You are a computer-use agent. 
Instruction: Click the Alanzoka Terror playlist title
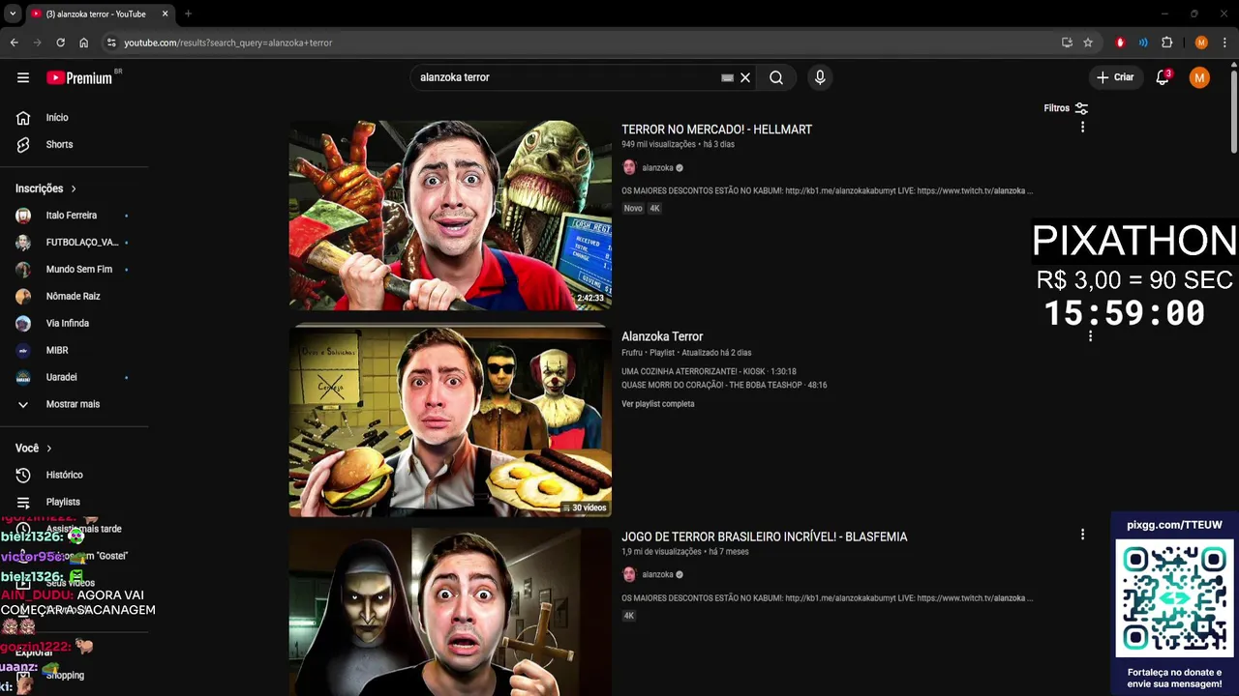(662, 336)
